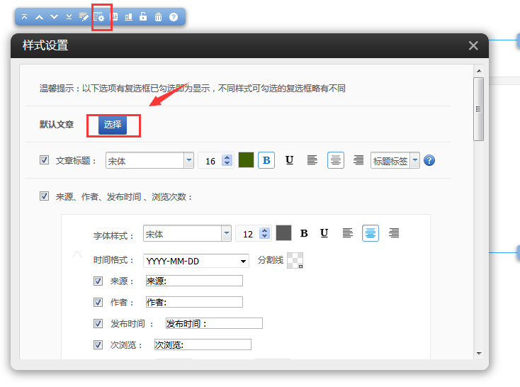Align 文章标题 text to the right
520x387 pixels.
(358, 160)
